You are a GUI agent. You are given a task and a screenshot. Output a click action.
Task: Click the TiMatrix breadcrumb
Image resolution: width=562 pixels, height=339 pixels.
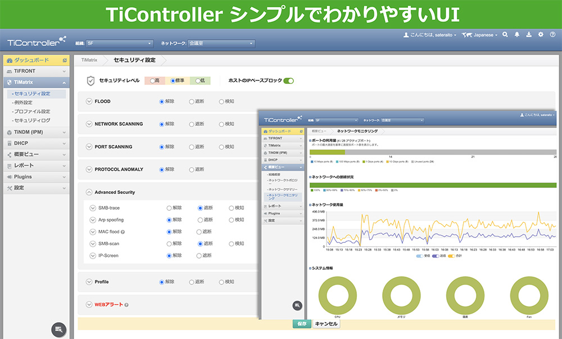[89, 60]
